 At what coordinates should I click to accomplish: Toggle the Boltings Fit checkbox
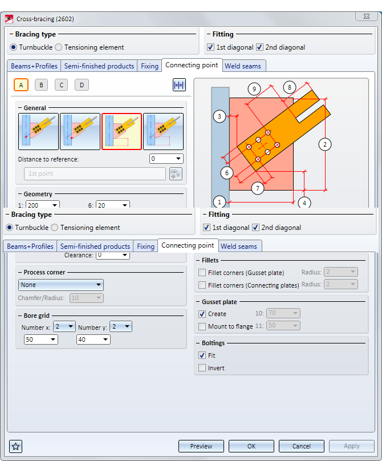[x=202, y=355]
